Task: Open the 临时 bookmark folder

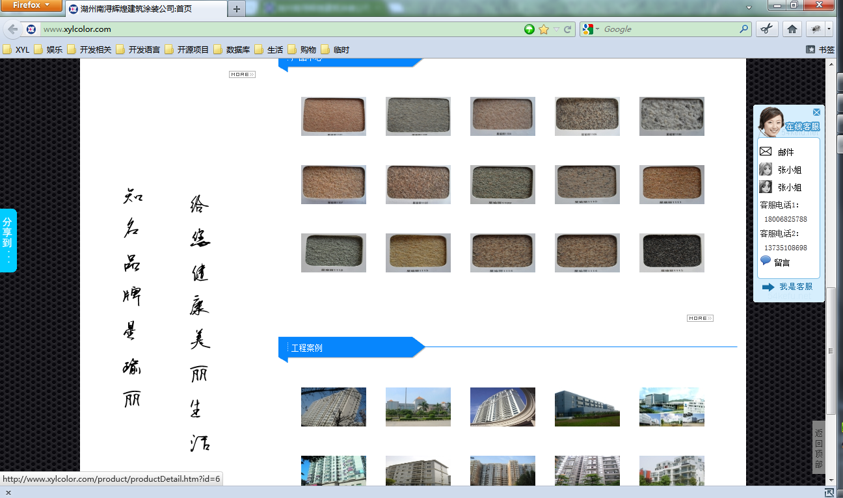Action: pyautogui.click(x=335, y=49)
